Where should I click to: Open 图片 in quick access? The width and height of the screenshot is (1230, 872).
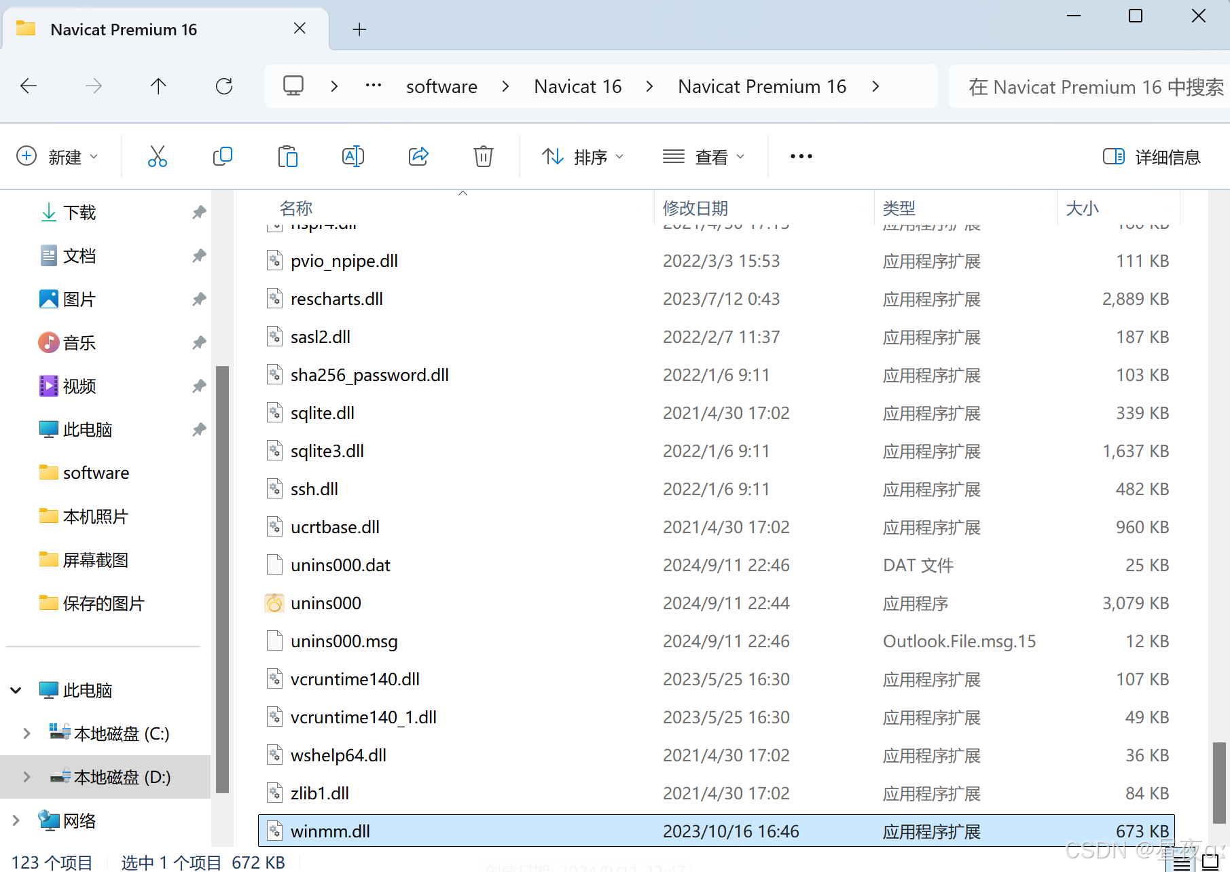point(79,299)
